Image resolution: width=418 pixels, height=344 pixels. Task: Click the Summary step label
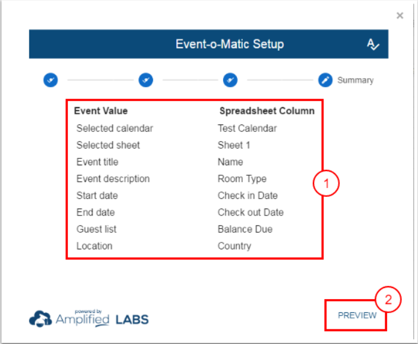355,81
